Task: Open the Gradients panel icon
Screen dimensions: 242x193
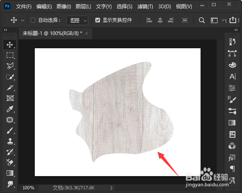Action: [x=232, y=122]
